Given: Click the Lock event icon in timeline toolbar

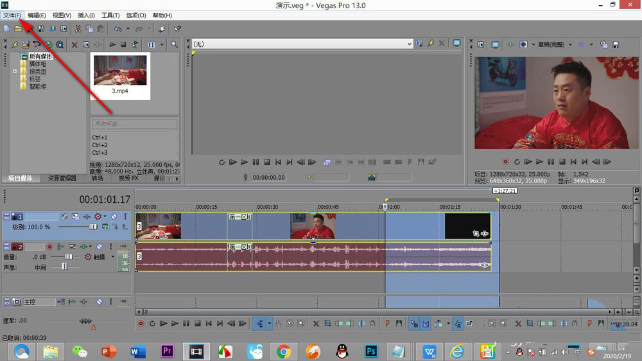Looking at the screenshot, I should coord(372,324).
